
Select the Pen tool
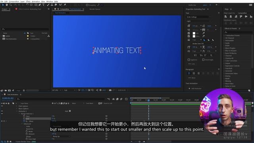[x=40, y=5]
